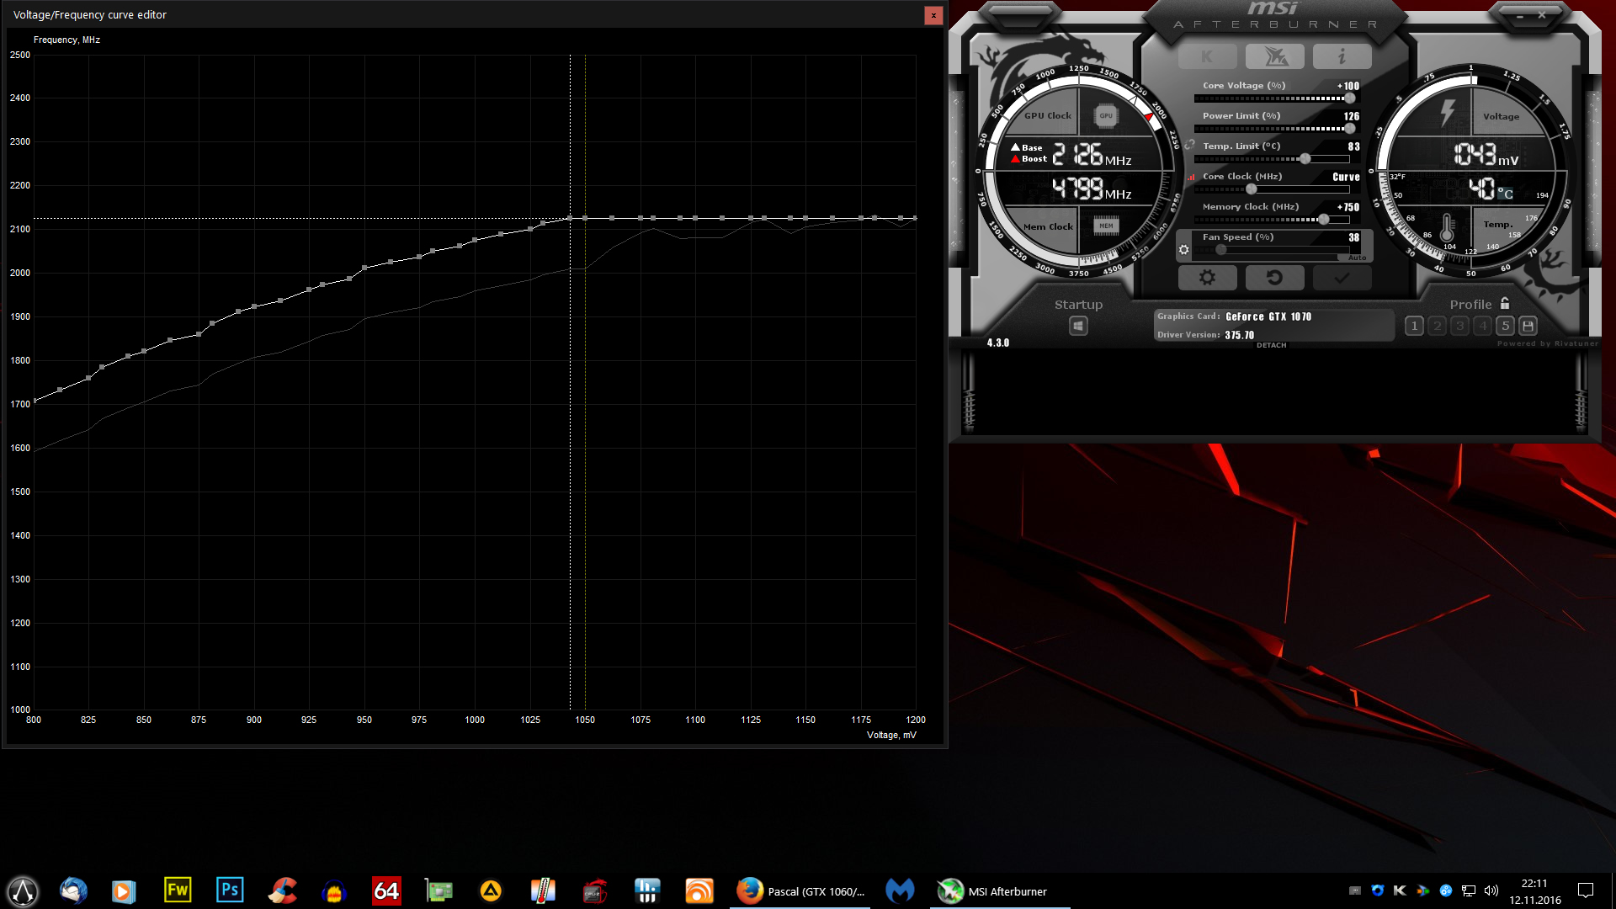Toggle the profile lock icon
Image resolution: width=1616 pixels, height=909 pixels.
coord(1505,304)
